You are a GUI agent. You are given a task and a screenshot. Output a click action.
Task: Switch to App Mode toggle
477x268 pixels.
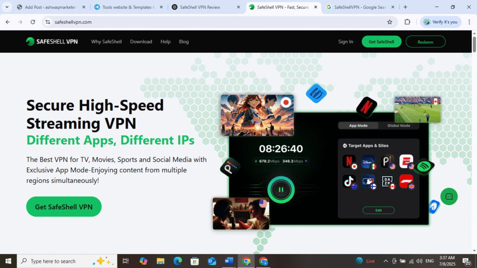[358, 126]
